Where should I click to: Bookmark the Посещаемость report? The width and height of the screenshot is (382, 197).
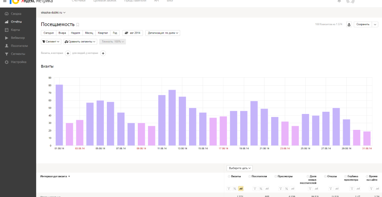point(78,25)
